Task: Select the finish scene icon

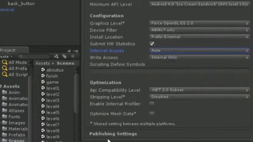Action: tap(43, 76)
